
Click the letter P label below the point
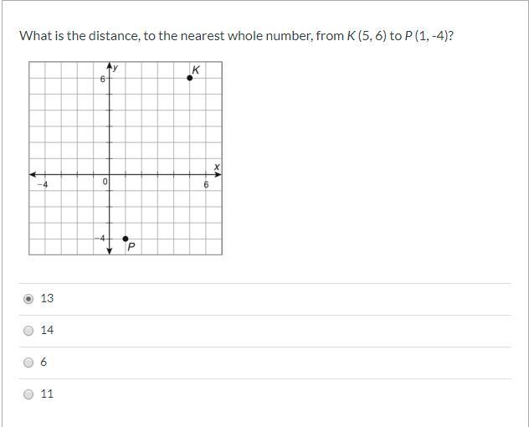tap(131, 247)
